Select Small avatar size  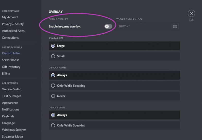[53, 56]
